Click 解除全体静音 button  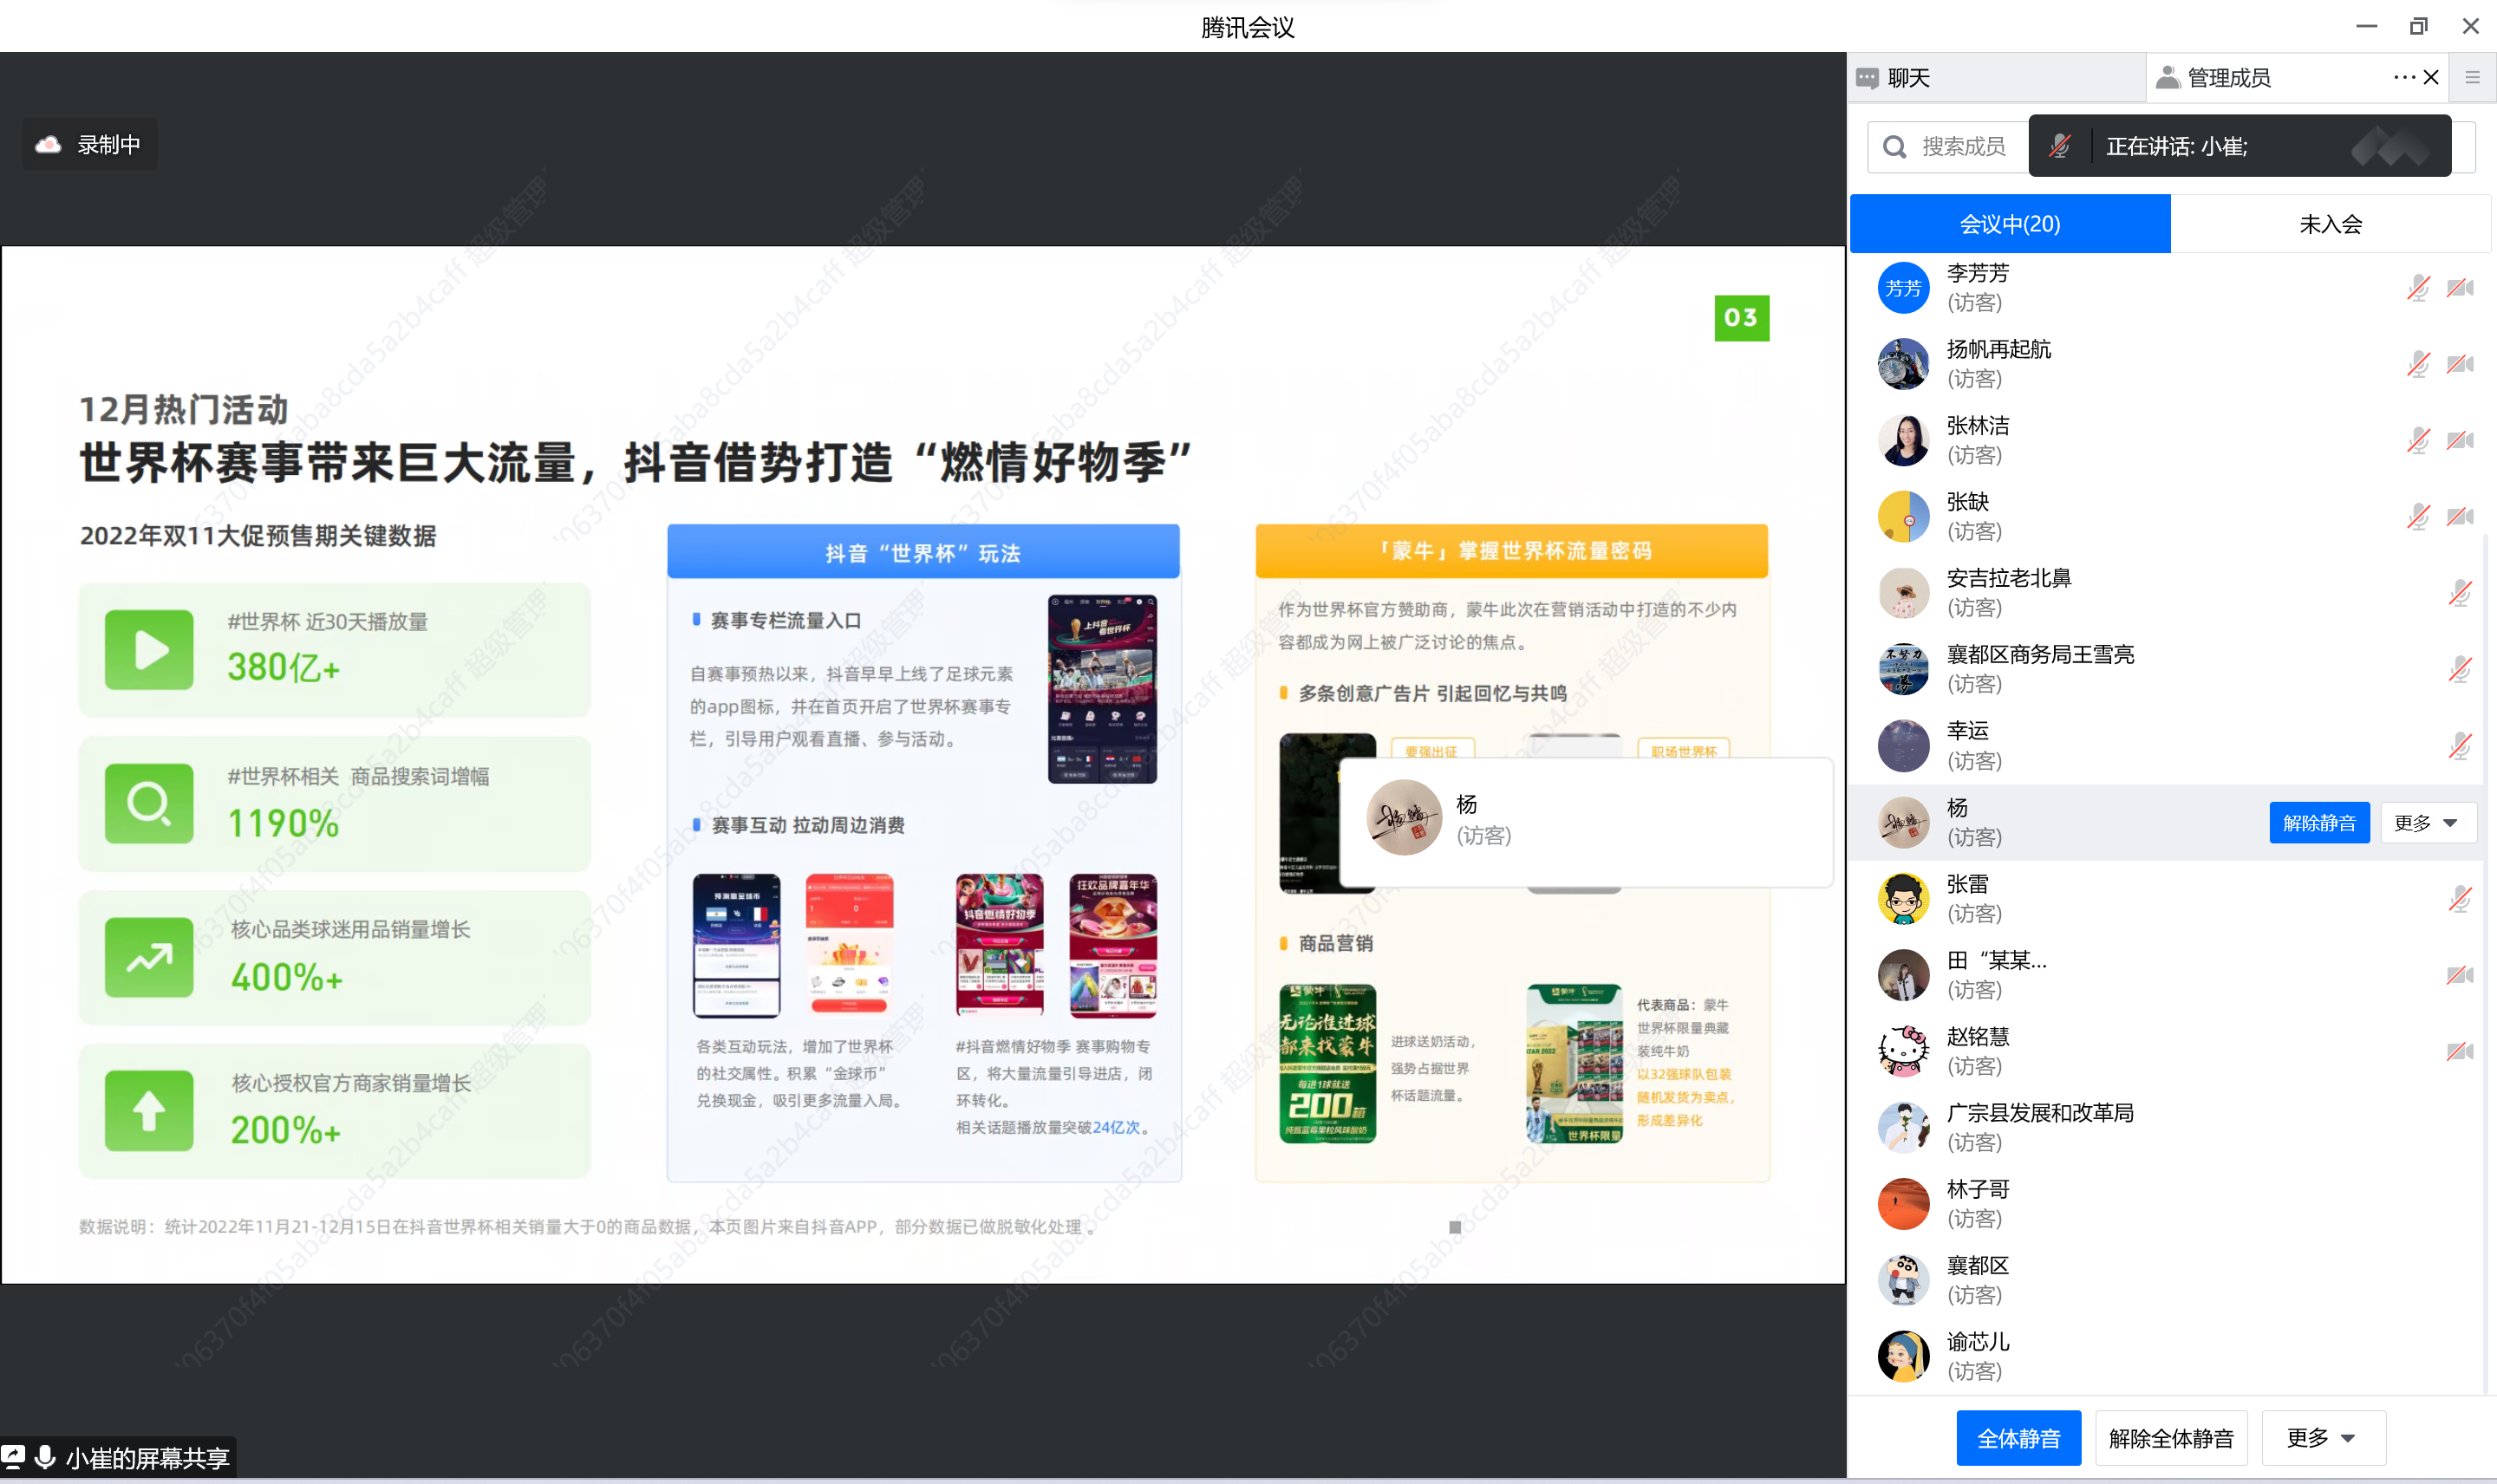coord(2171,1438)
